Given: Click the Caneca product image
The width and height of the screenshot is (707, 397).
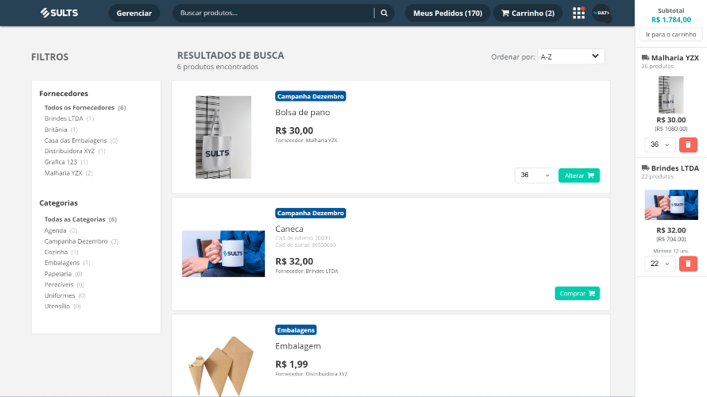Looking at the screenshot, I should [x=223, y=253].
